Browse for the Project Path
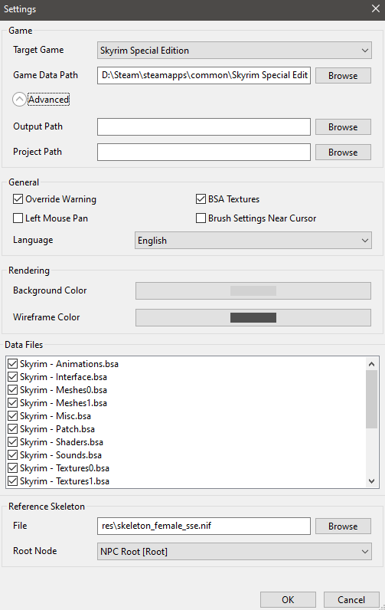Image resolution: width=385 pixels, height=610 pixels. (343, 152)
